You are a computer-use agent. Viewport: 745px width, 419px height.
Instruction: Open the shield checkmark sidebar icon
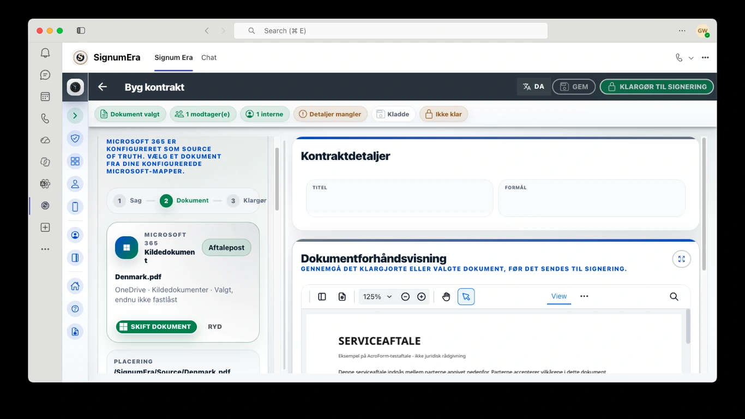(x=75, y=139)
